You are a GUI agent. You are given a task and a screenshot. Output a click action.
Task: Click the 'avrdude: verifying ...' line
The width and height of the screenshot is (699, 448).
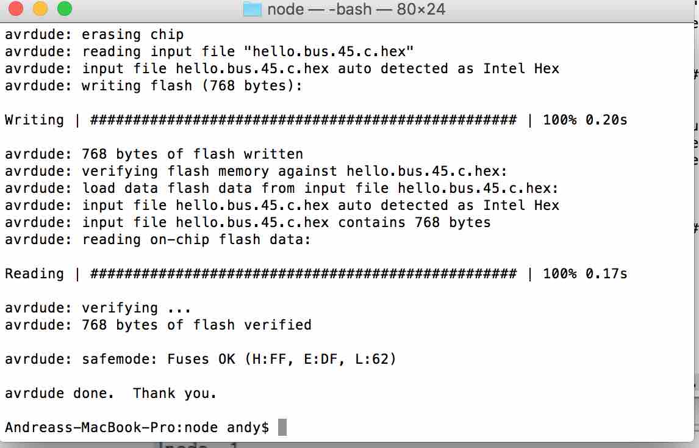[98, 308]
